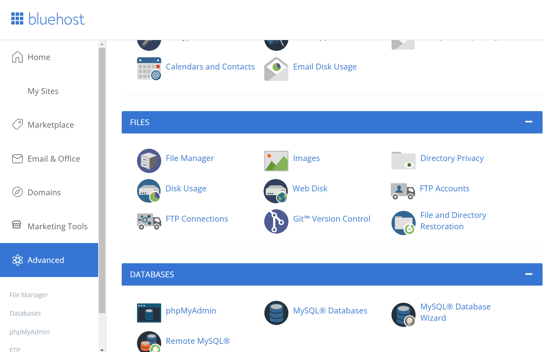
Task: Open the Directory Privacy link
Action: tap(452, 158)
